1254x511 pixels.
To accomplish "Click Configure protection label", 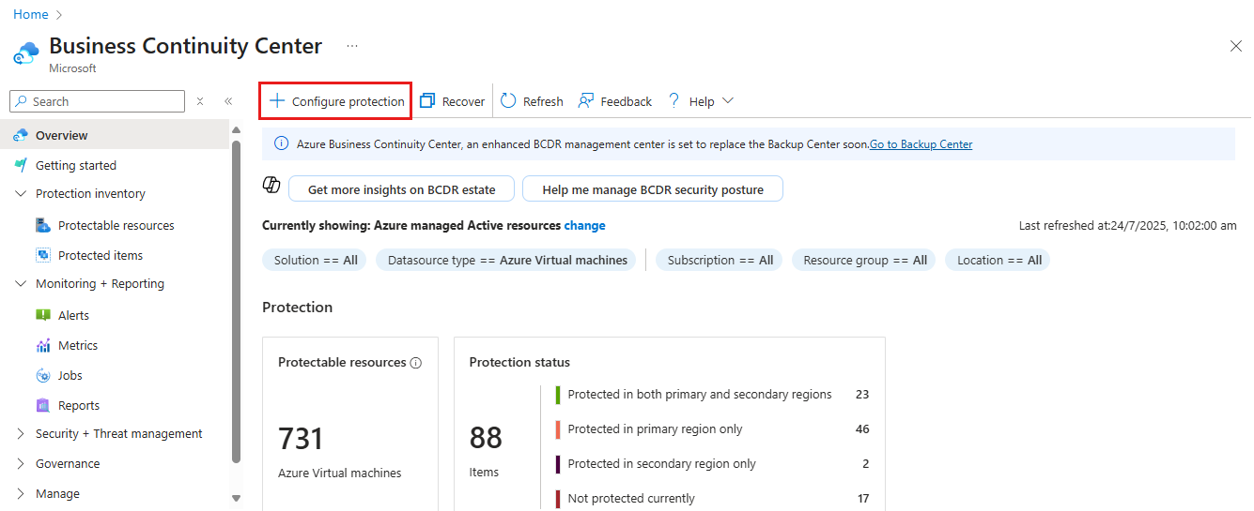I will pyautogui.click(x=348, y=101).
